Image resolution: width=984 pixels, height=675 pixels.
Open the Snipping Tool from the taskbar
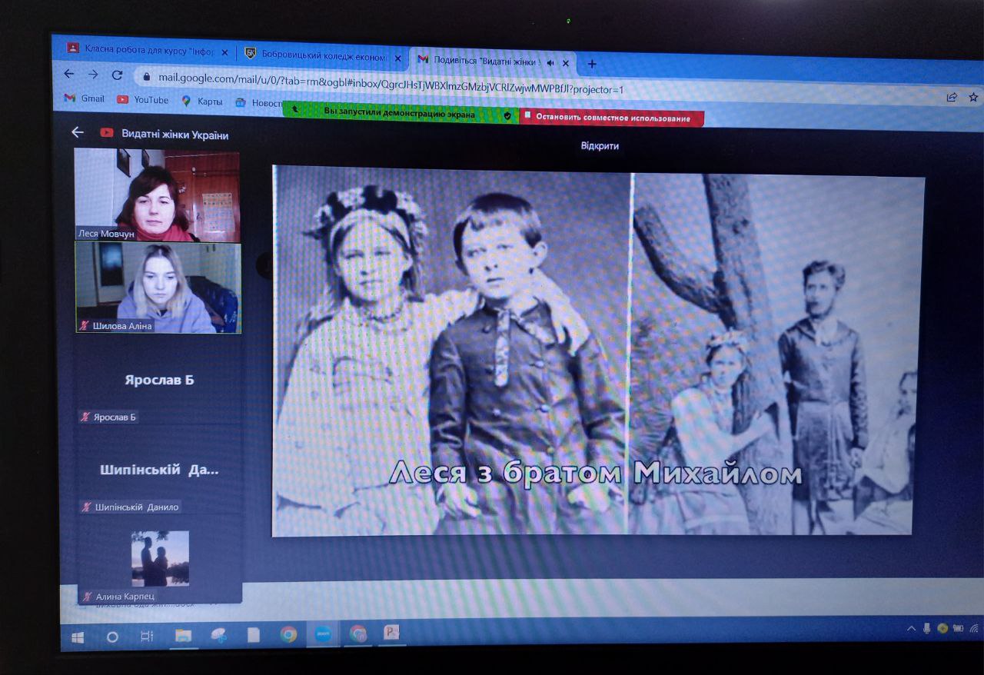[218, 635]
